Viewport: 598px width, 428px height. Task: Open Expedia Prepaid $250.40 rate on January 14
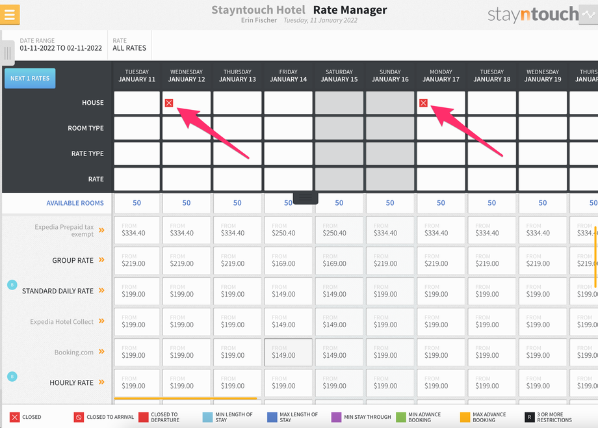[289, 230]
